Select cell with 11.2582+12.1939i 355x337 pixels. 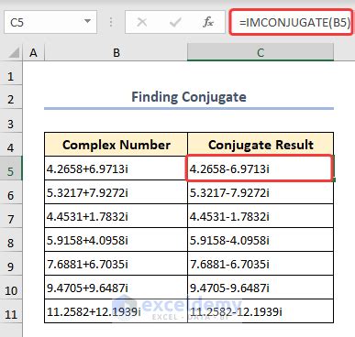[x=116, y=311]
